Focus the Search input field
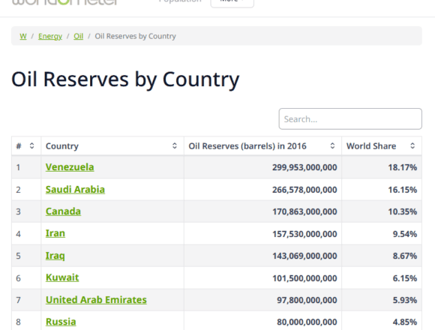Viewport: 435px width, 330px height. pos(350,119)
